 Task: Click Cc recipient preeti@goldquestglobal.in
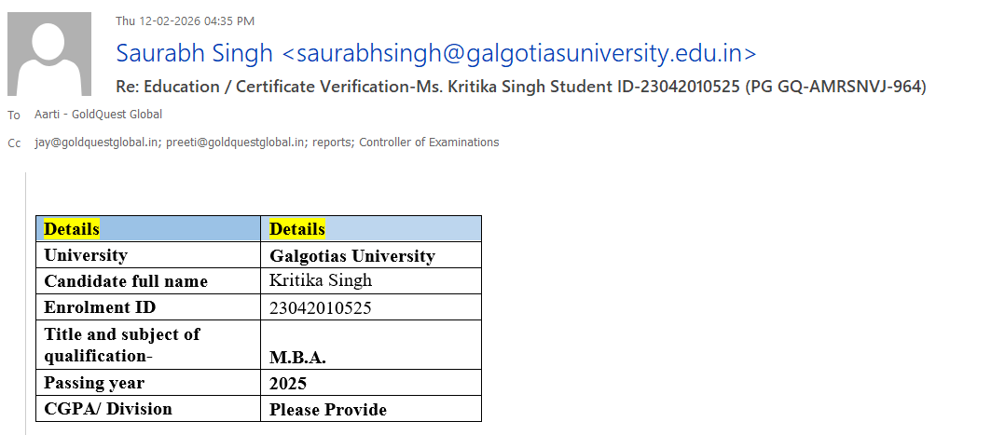point(237,143)
